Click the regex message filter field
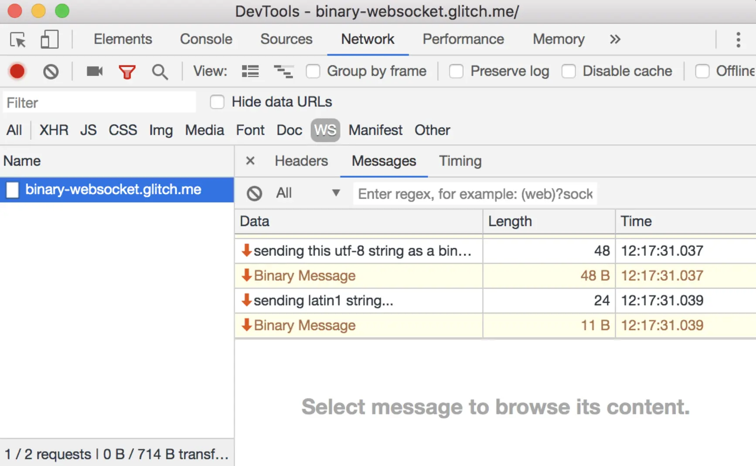This screenshot has width=756, height=466. coord(475,194)
